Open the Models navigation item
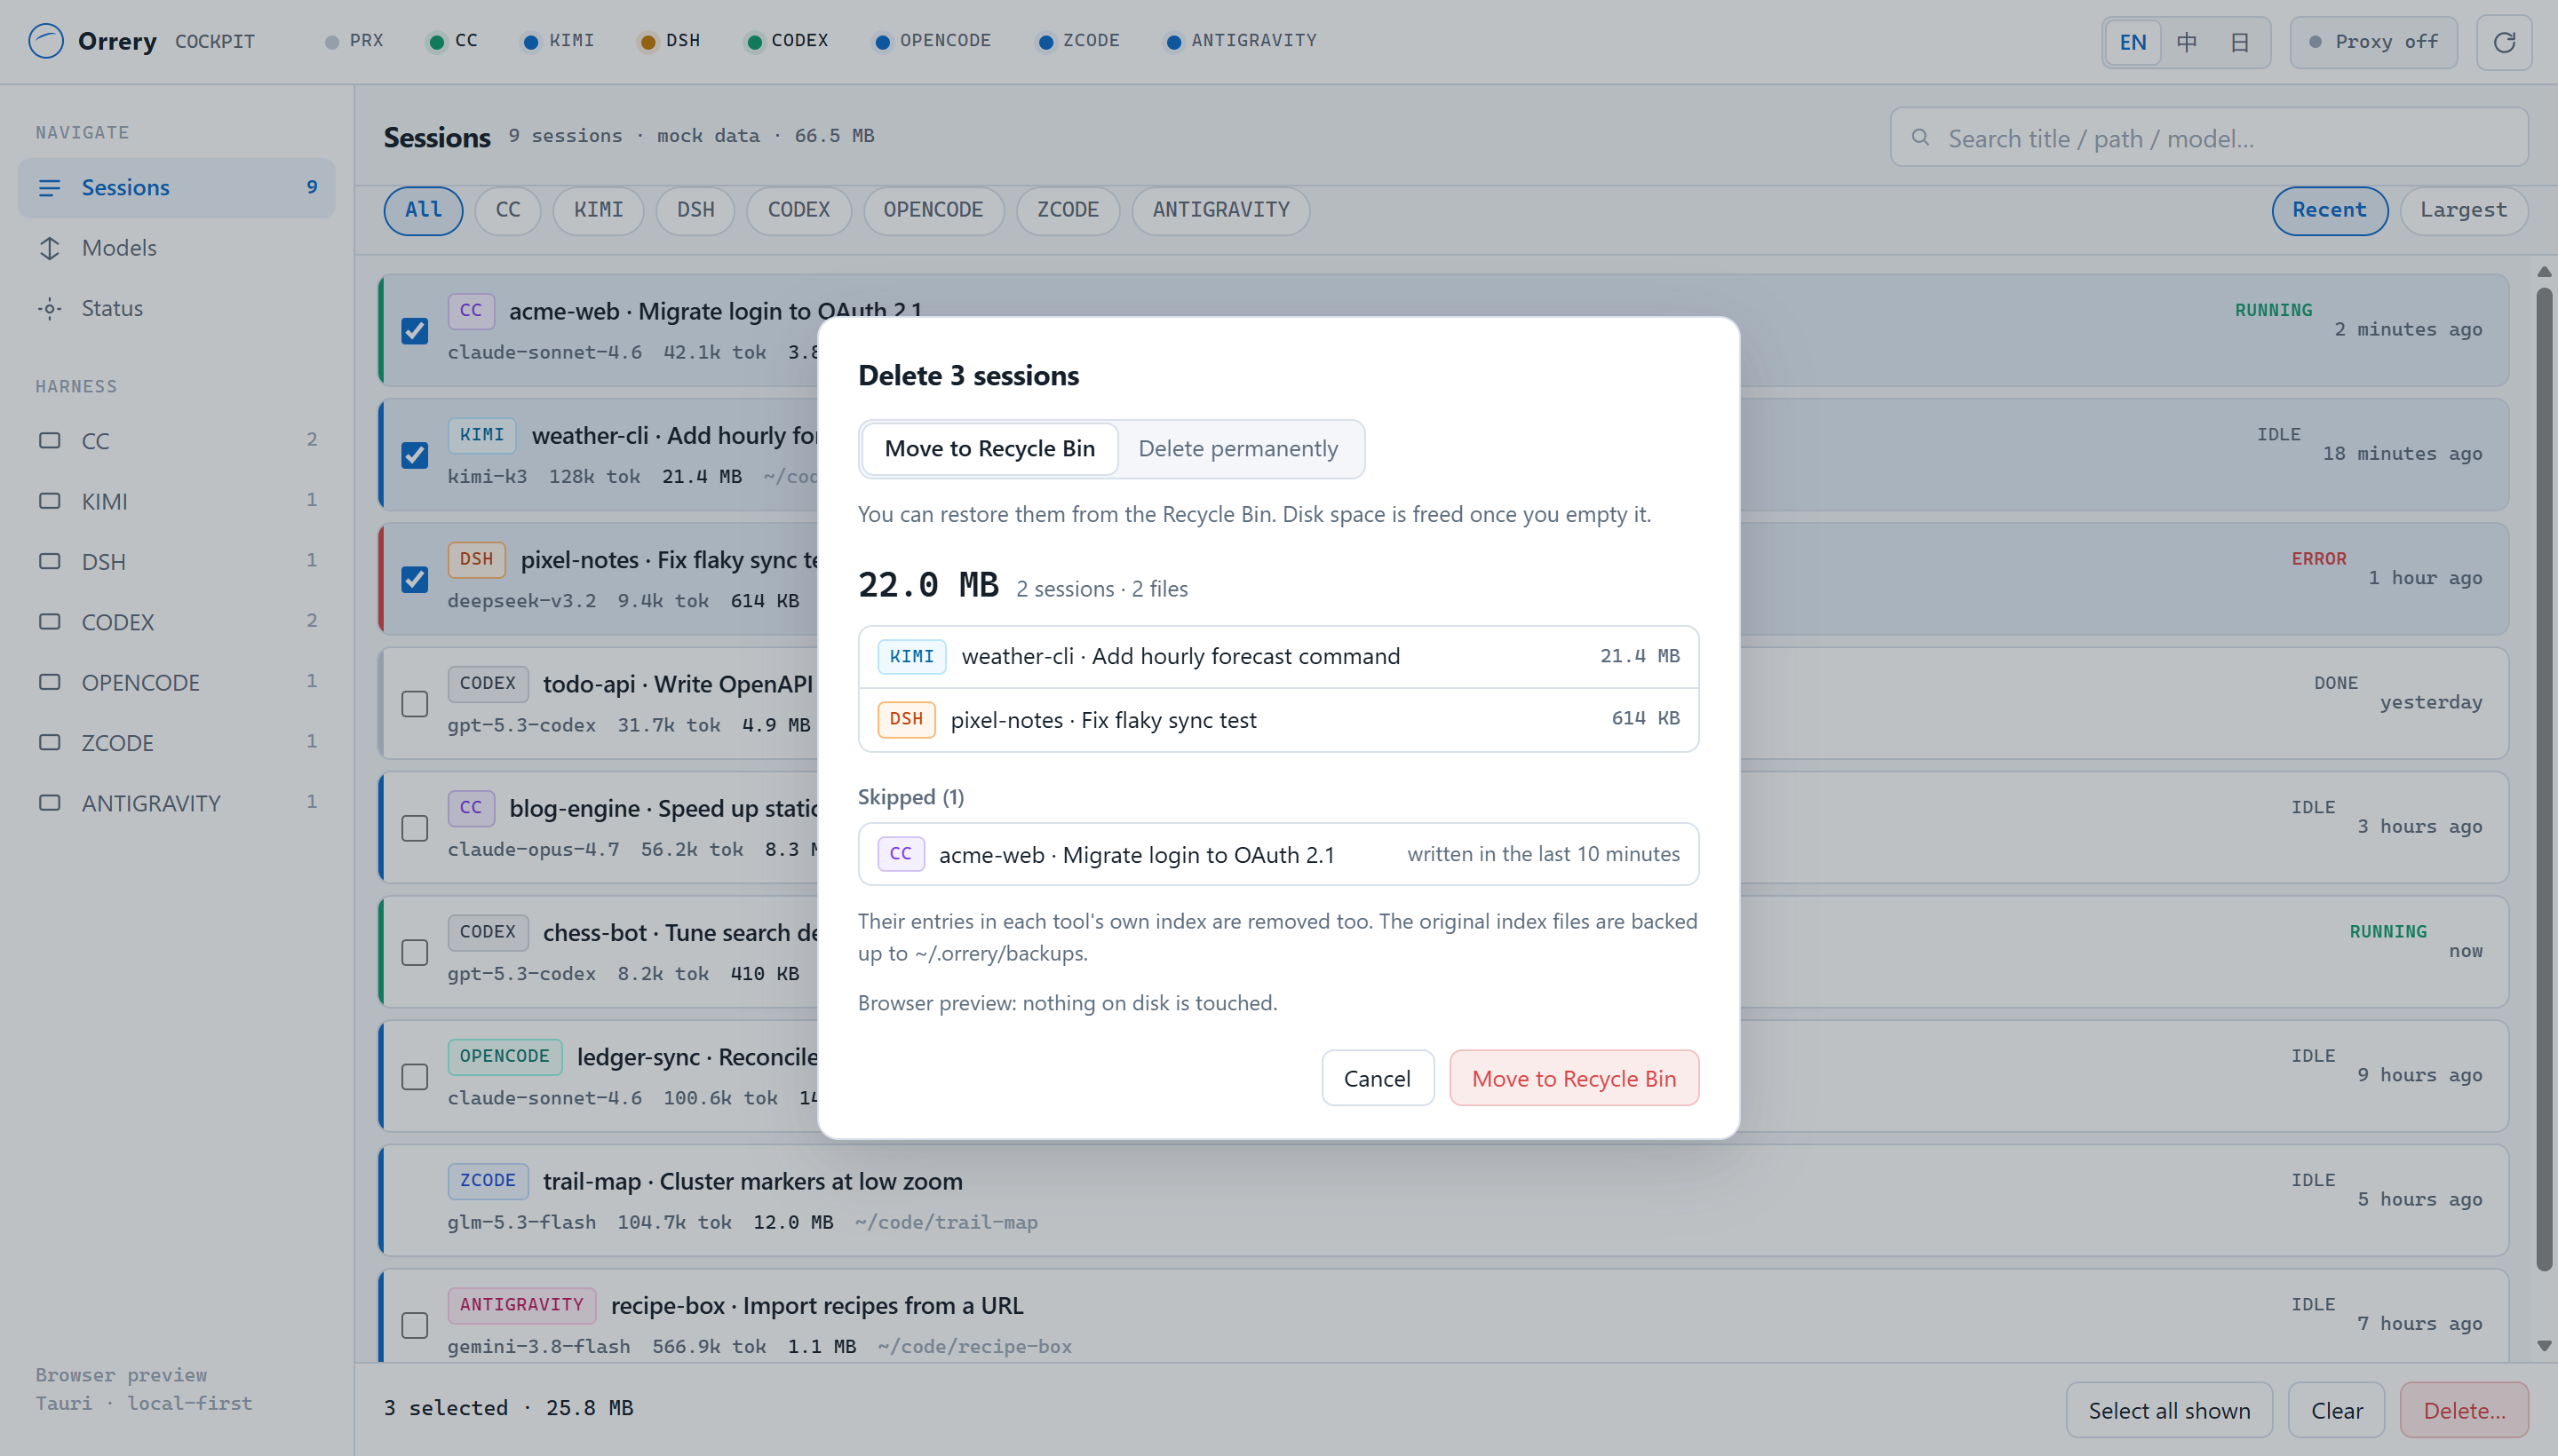The height and width of the screenshot is (1456, 2558). (177, 248)
